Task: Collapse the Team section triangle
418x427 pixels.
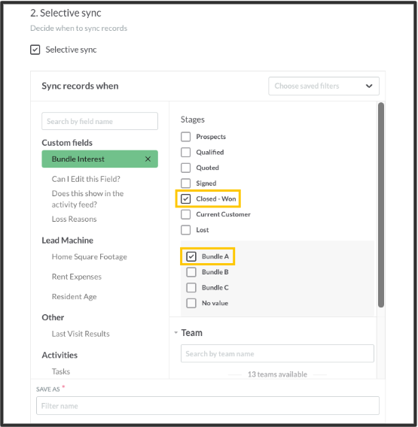Action: [x=176, y=332]
